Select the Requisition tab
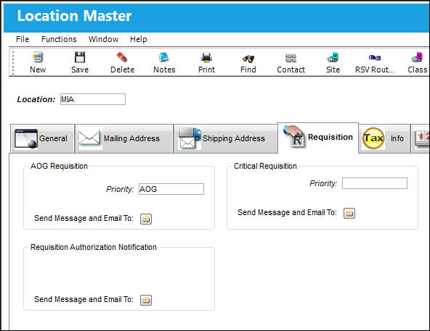Image resolution: width=430 pixels, height=331 pixels. pos(318,138)
